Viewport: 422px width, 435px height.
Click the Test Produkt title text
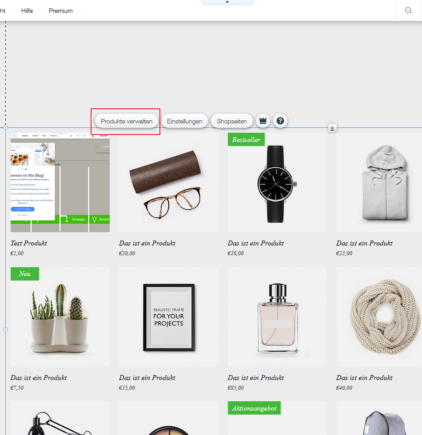pos(29,243)
